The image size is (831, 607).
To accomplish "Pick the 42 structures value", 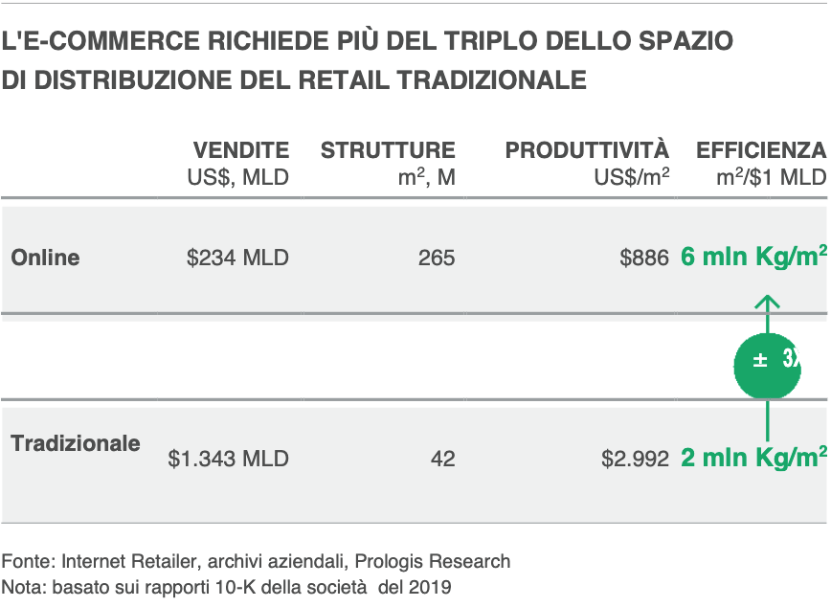I will pos(442,459).
